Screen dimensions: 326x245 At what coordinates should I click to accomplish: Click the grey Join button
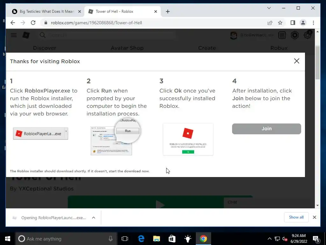point(266,129)
